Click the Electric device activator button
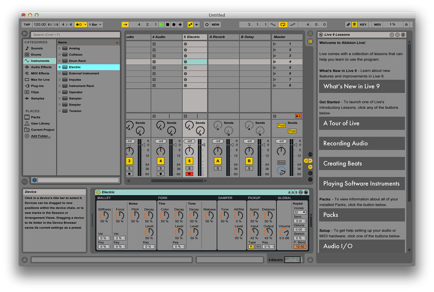Screen dimensions: 434x292 coord(98,192)
